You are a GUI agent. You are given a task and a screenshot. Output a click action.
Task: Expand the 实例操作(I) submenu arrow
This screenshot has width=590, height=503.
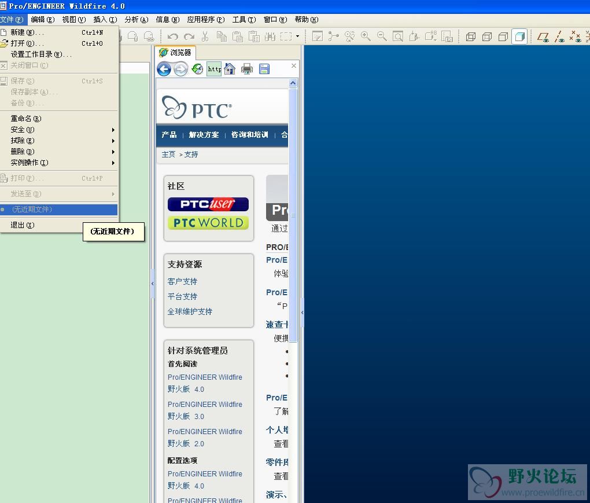coord(113,163)
